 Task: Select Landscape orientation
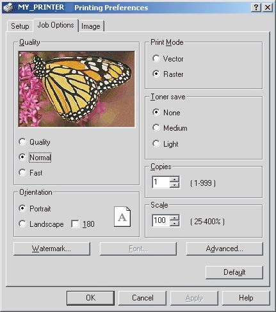(22, 224)
